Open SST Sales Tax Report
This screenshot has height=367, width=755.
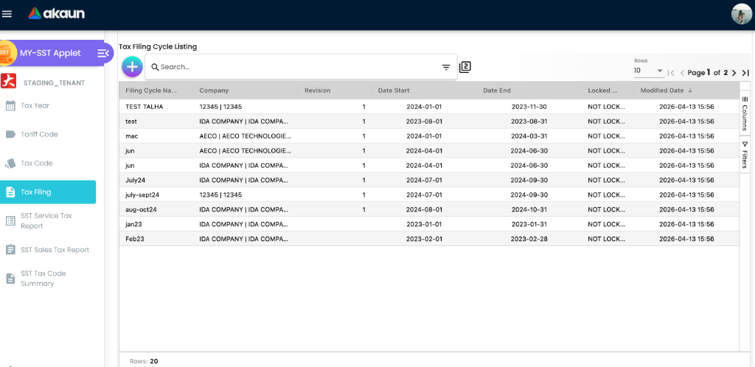pyautogui.click(x=55, y=250)
